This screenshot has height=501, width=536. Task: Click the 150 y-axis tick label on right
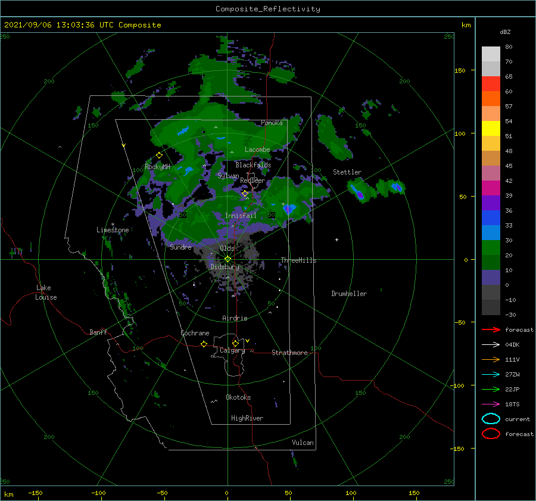tap(460, 70)
